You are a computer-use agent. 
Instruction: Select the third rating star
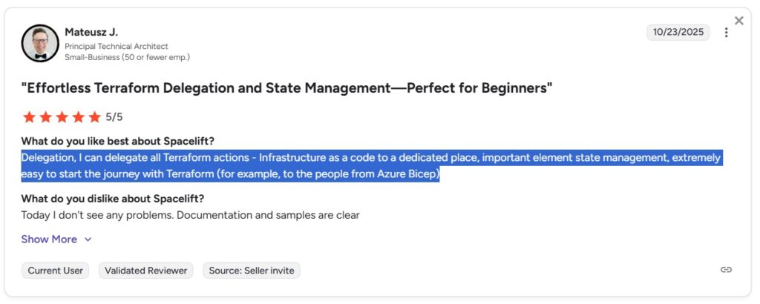tap(62, 117)
